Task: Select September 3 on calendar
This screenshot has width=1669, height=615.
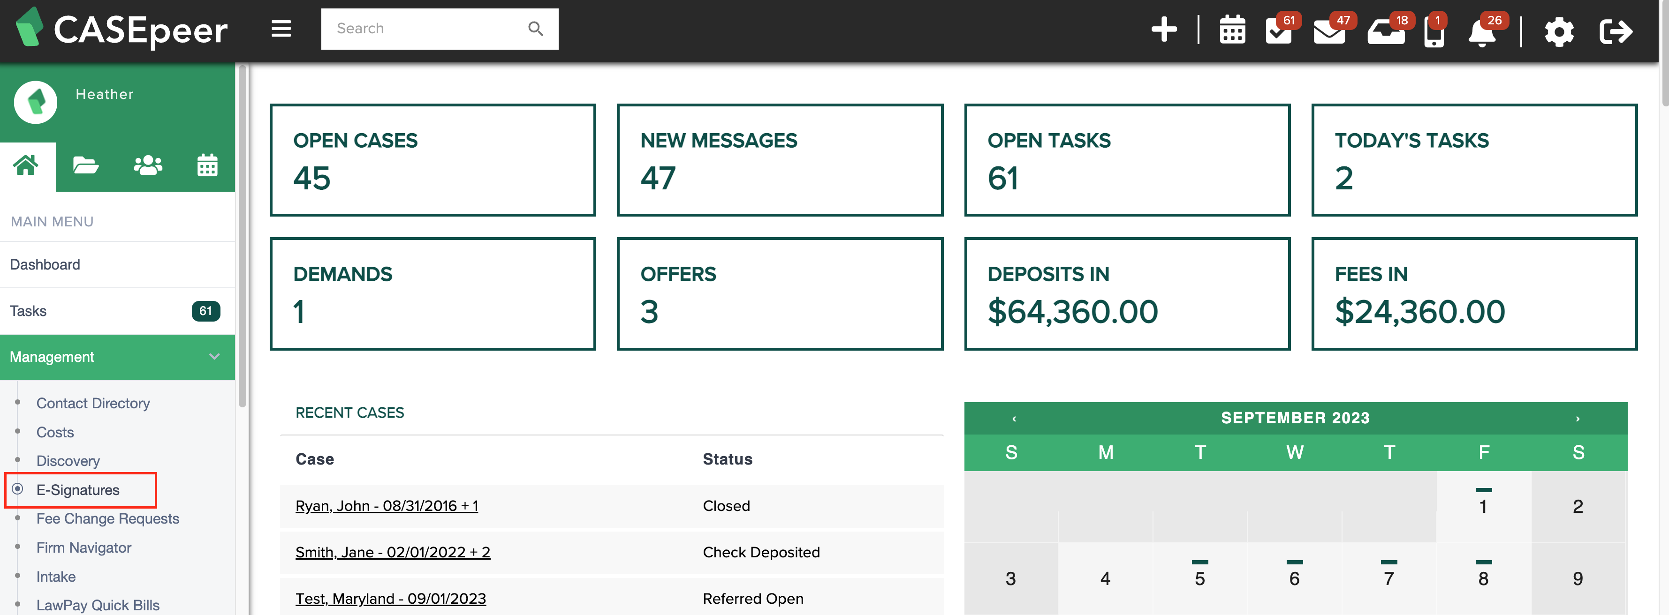Action: (1011, 578)
